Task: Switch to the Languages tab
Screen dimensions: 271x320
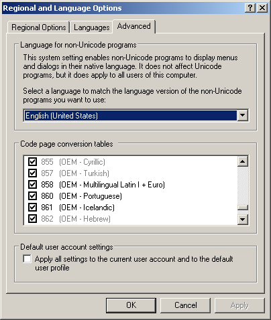Action: point(91,27)
